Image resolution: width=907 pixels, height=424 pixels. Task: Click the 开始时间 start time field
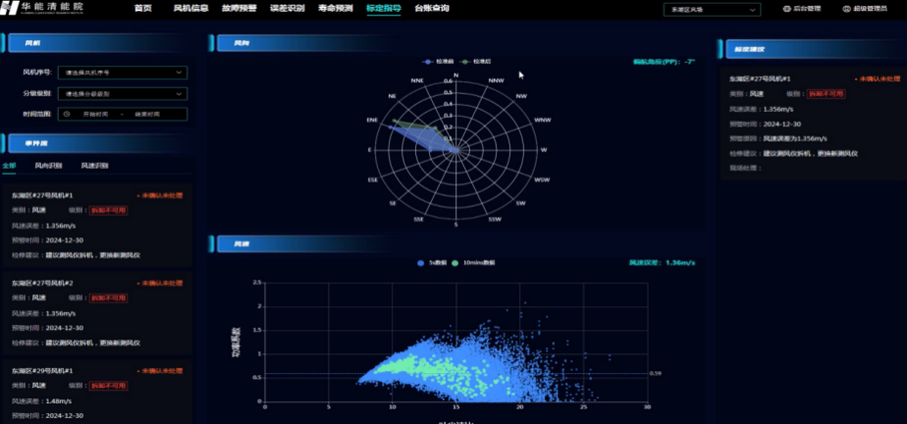95,115
